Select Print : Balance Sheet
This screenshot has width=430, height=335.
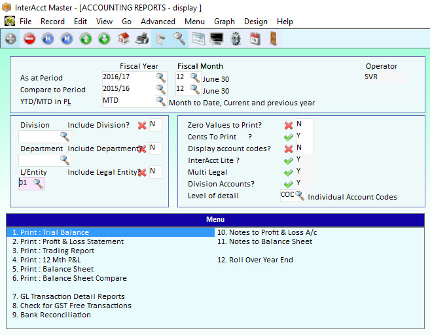(53, 269)
